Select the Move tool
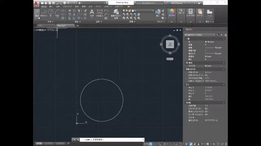The height and width of the screenshot is (146, 261). click(x=70, y=11)
